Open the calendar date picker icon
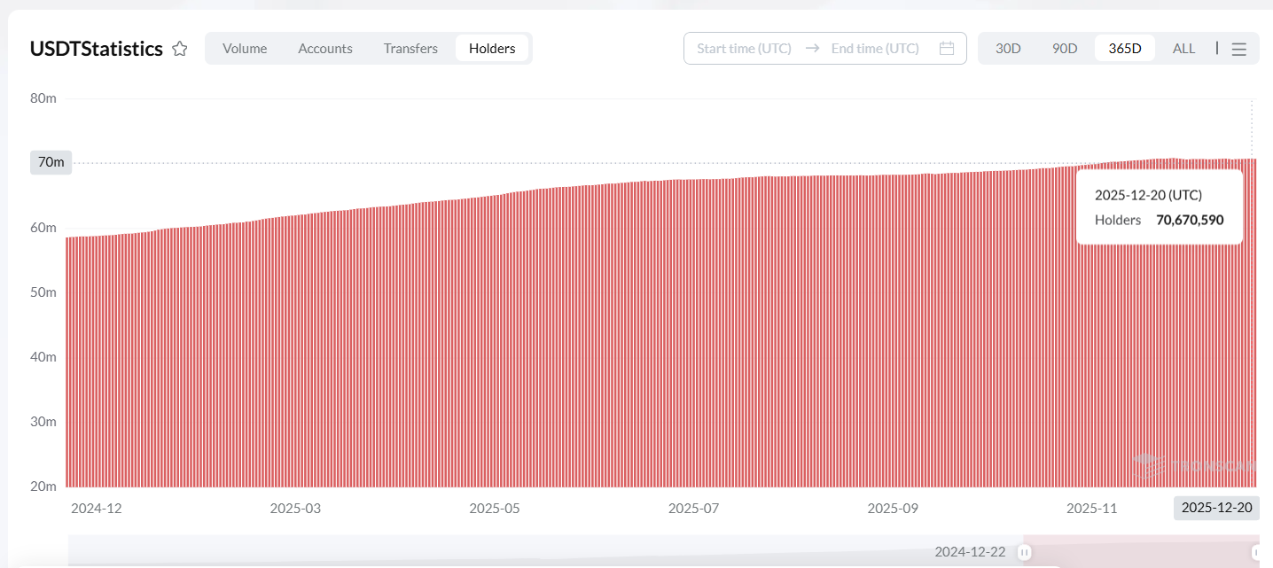 coord(946,49)
